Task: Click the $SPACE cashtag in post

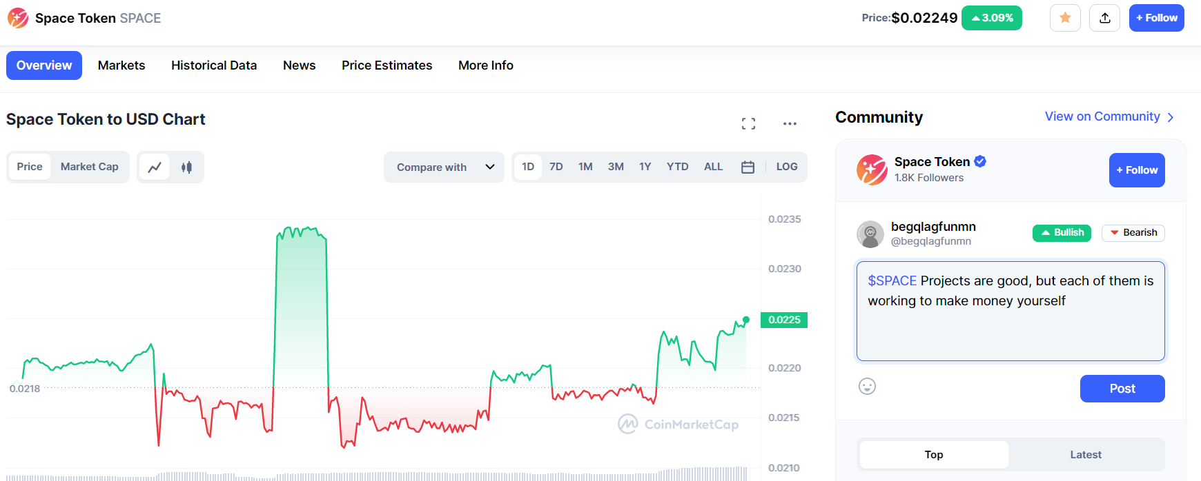Action: point(892,280)
